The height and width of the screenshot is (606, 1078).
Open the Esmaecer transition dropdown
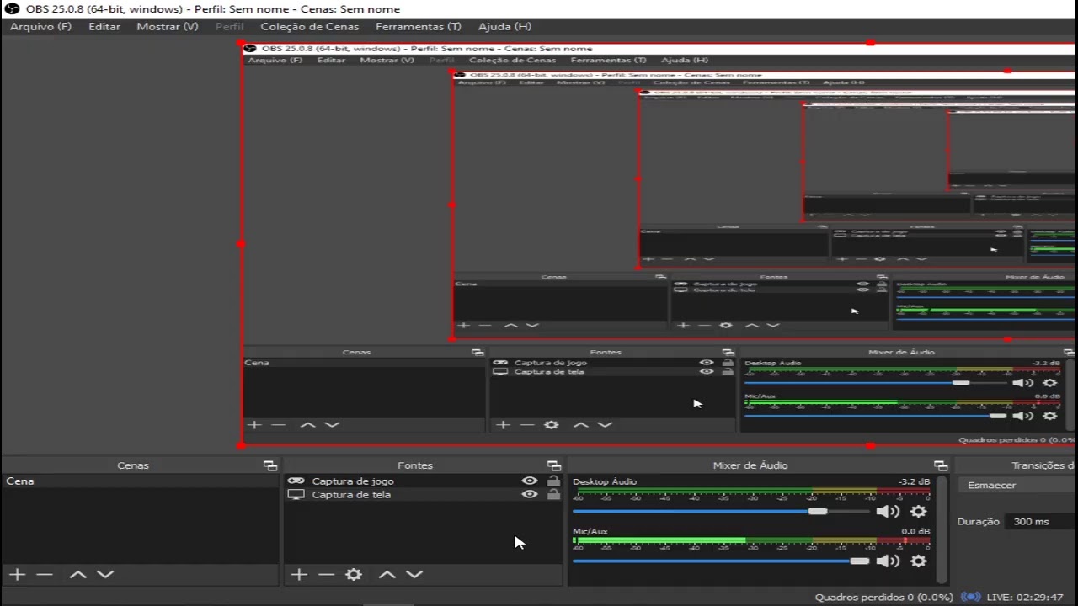point(1017,486)
